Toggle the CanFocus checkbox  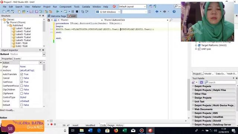[22, 82]
